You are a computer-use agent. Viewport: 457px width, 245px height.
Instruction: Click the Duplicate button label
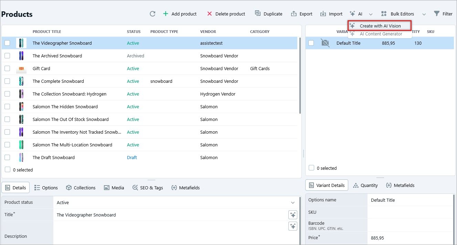[273, 14]
